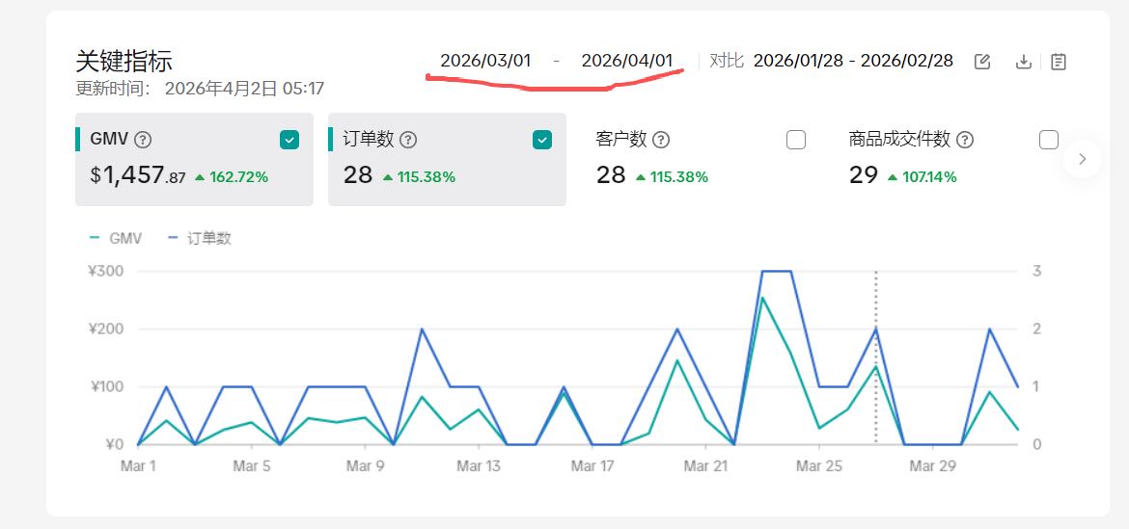Image resolution: width=1129 pixels, height=529 pixels.
Task: Check the 商品成交件数 metric checkbox
Action: pyautogui.click(x=1049, y=140)
